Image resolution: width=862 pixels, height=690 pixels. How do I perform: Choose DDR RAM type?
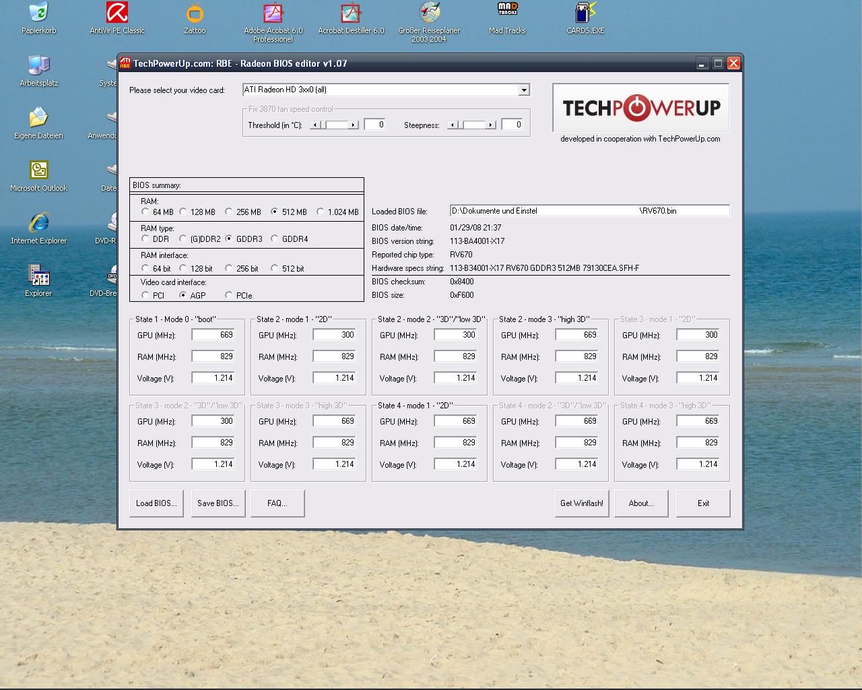point(145,239)
